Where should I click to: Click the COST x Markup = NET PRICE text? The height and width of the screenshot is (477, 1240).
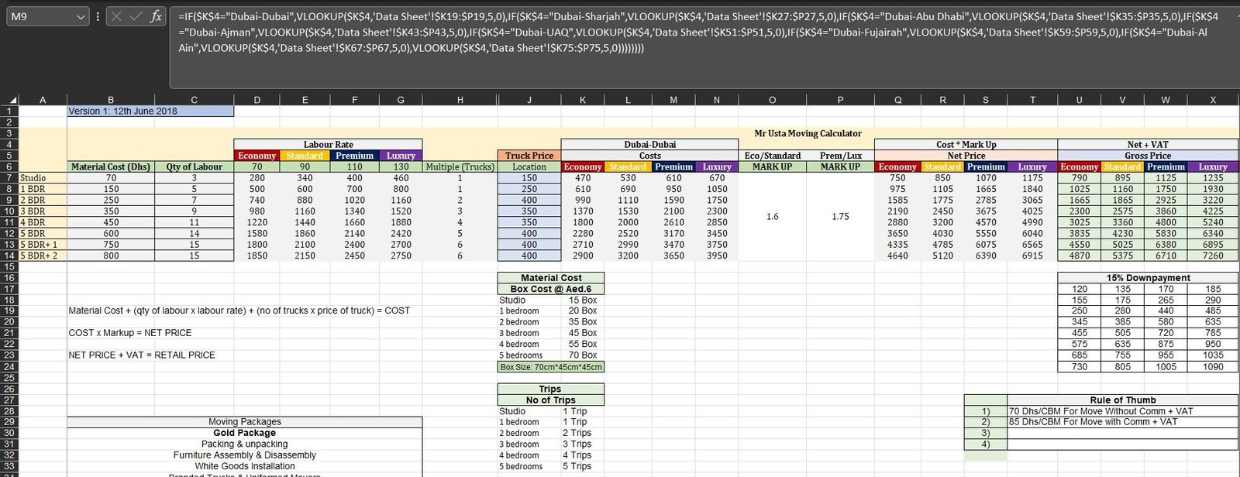(x=130, y=333)
